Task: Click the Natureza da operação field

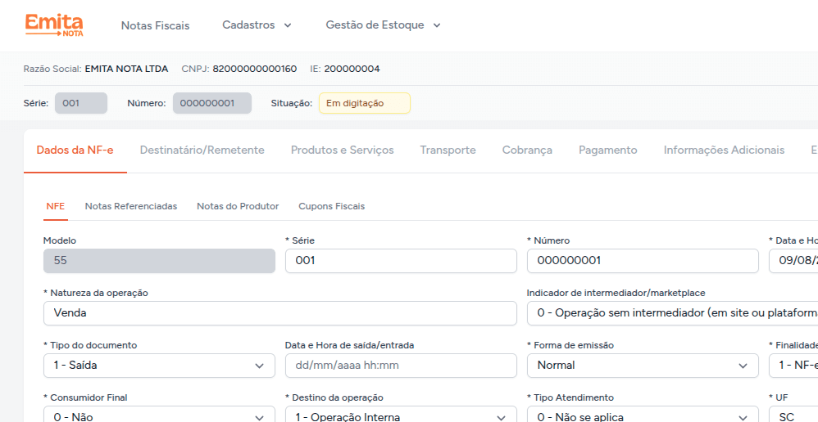Action: tap(279, 313)
